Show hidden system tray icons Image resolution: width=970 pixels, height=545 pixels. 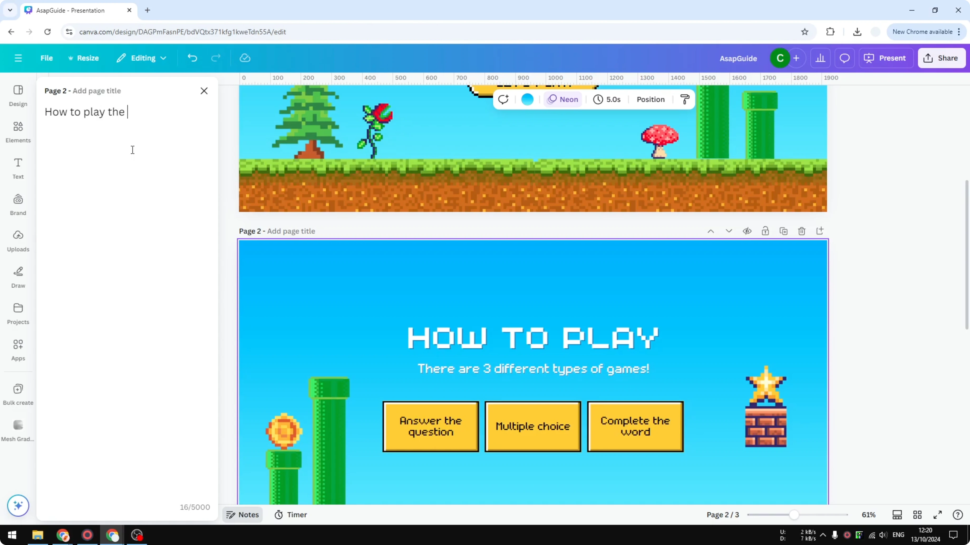[x=823, y=535]
